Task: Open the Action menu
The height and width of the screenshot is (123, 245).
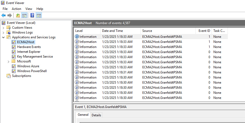Action: (x=16, y=9)
